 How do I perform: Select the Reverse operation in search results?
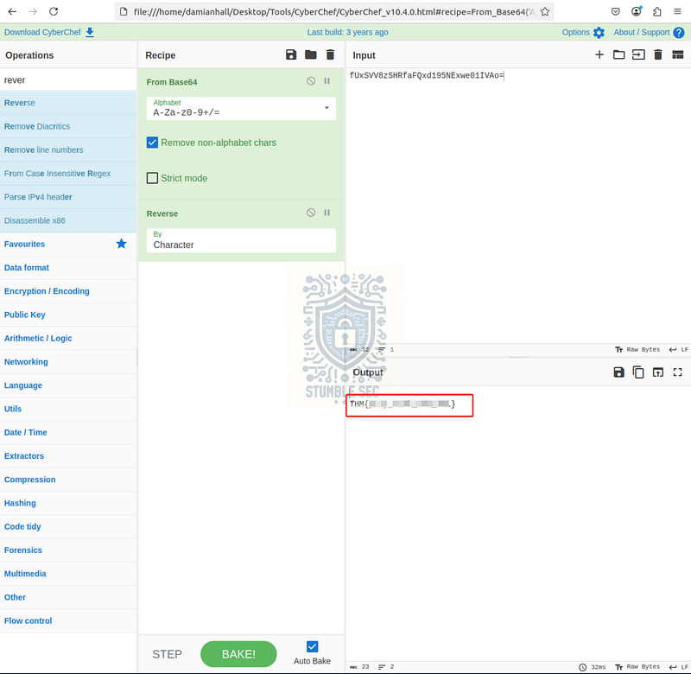(x=68, y=103)
